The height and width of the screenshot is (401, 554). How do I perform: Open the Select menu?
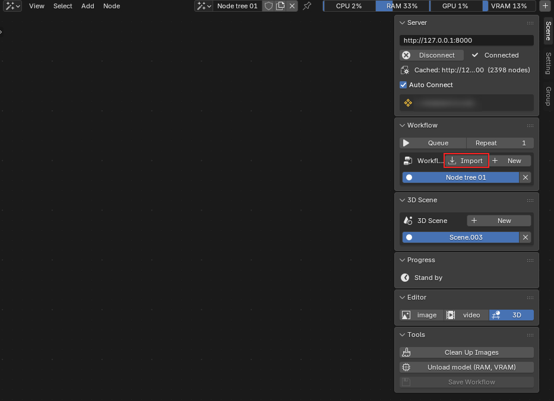tap(62, 6)
